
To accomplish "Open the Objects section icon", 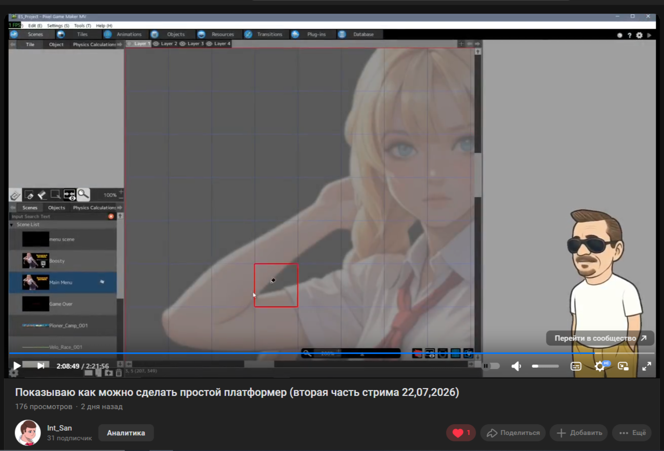I will pyautogui.click(x=155, y=34).
